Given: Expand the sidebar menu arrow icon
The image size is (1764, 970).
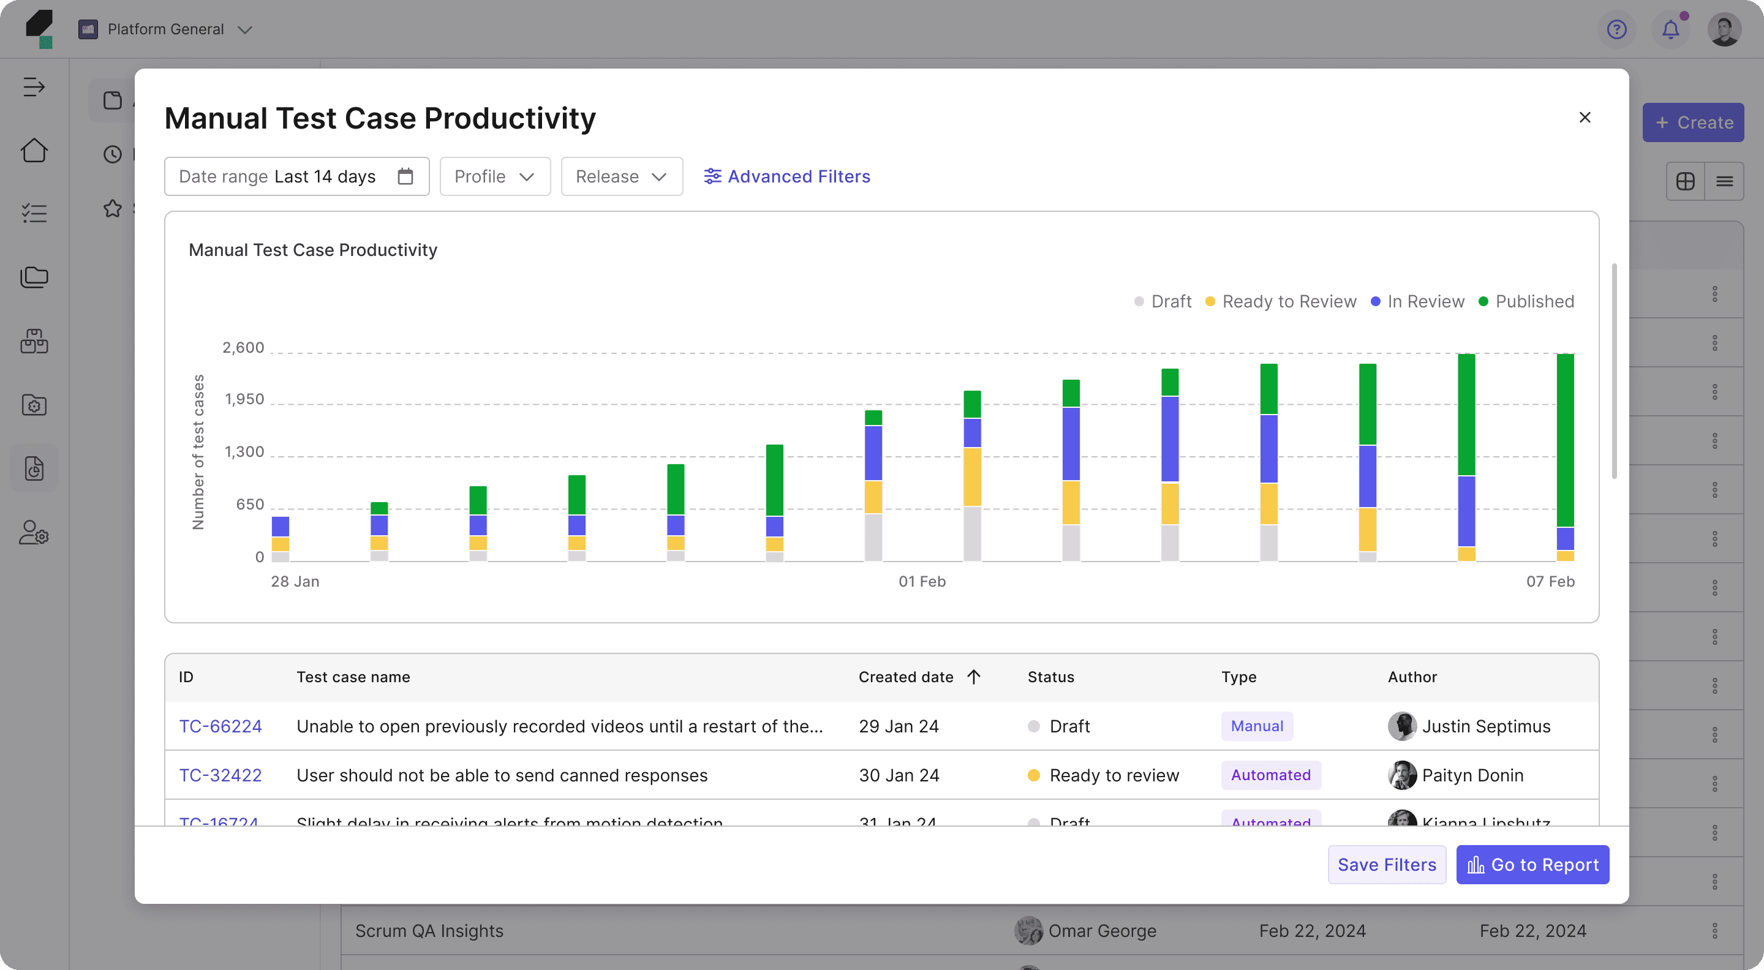Looking at the screenshot, I should pyautogui.click(x=34, y=87).
